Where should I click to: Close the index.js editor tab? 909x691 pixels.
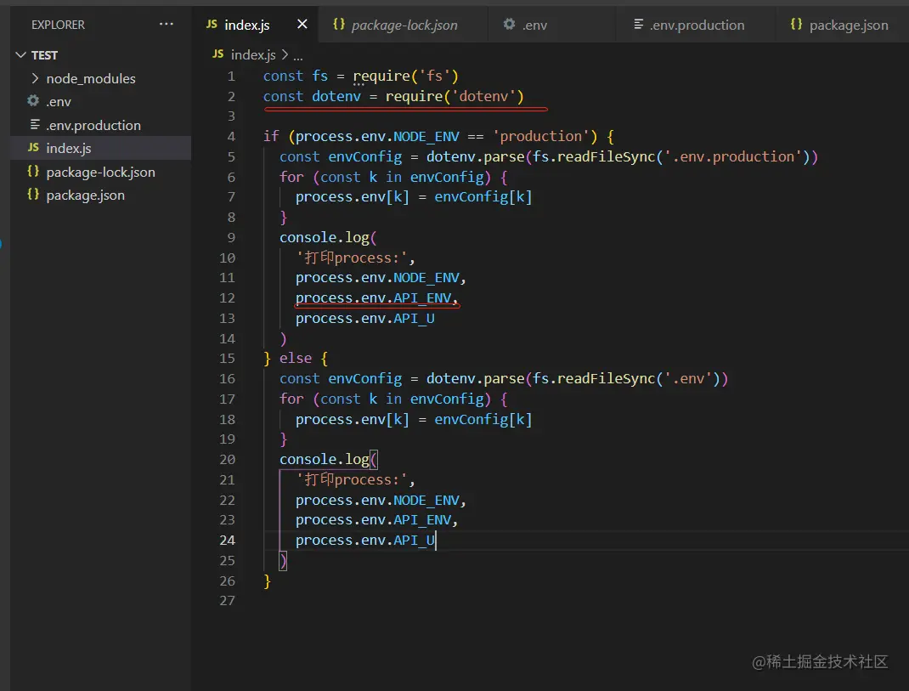click(302, 25)
